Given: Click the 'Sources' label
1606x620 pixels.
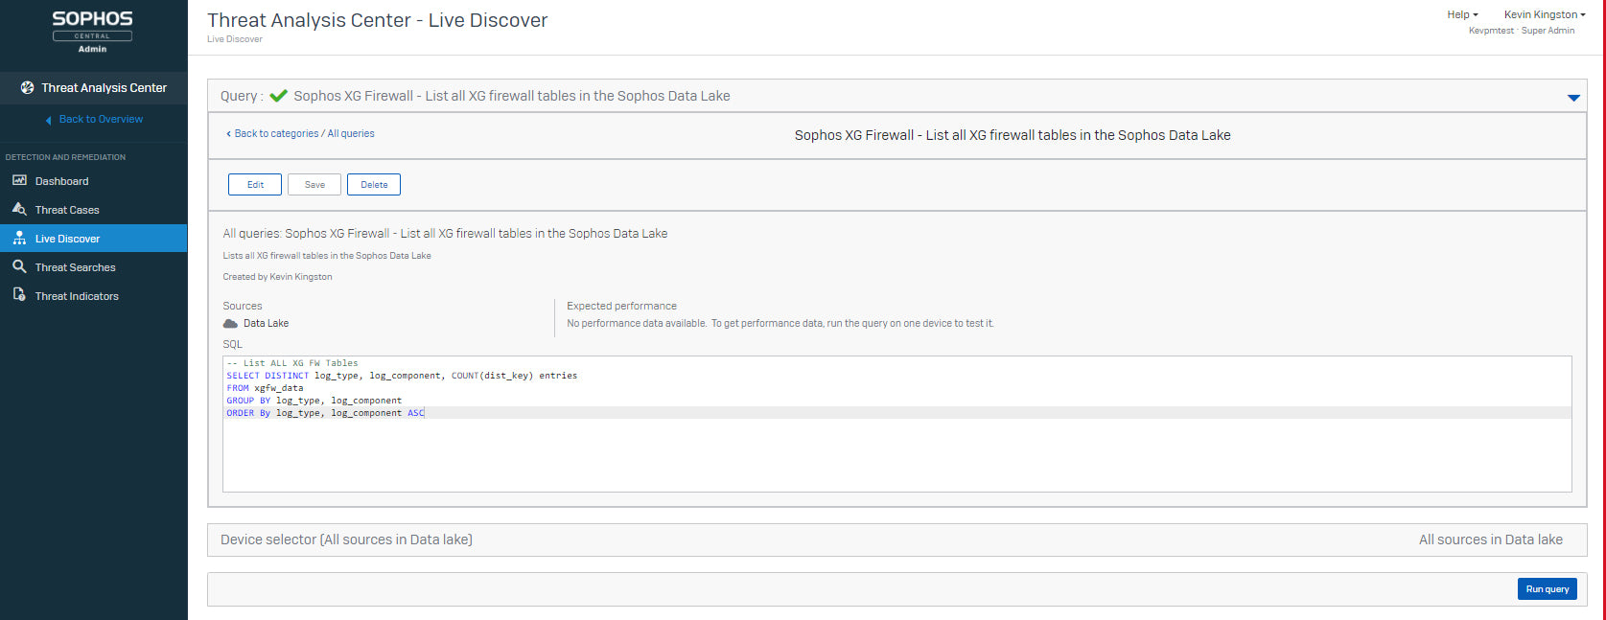Looking at the screenshot, I should click(x=243, y=306).
